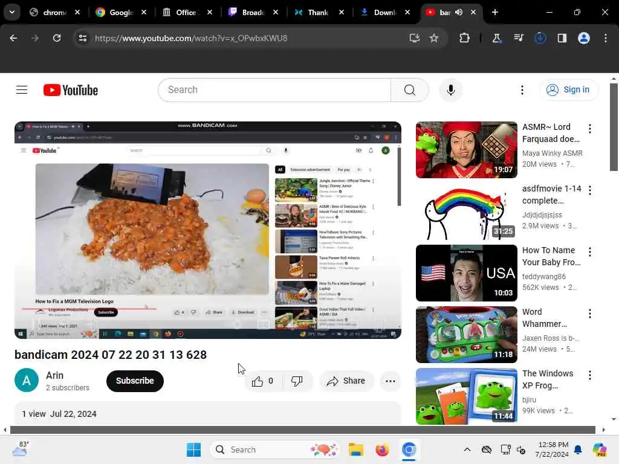Like this video

(x=262, y=381)
